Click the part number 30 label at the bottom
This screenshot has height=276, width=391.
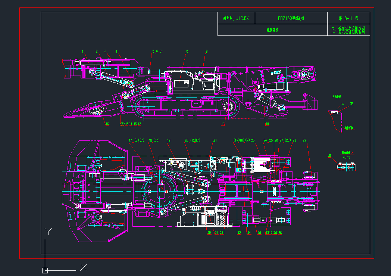point(209,232)
